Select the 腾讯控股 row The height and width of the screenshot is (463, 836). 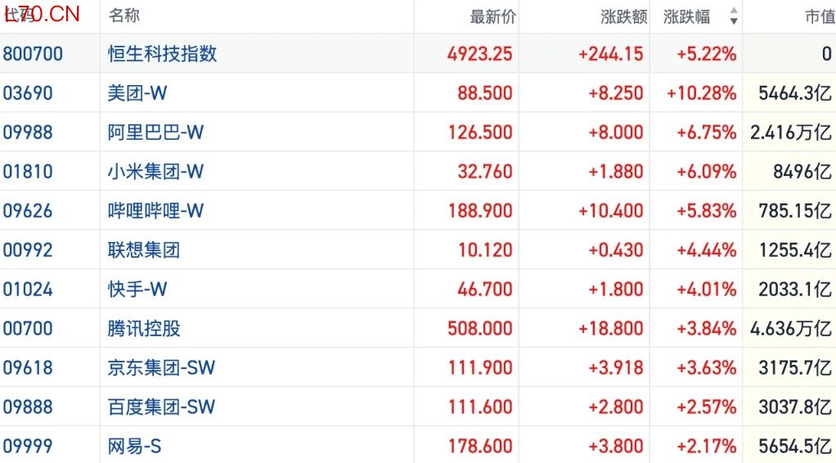(418, 328)
